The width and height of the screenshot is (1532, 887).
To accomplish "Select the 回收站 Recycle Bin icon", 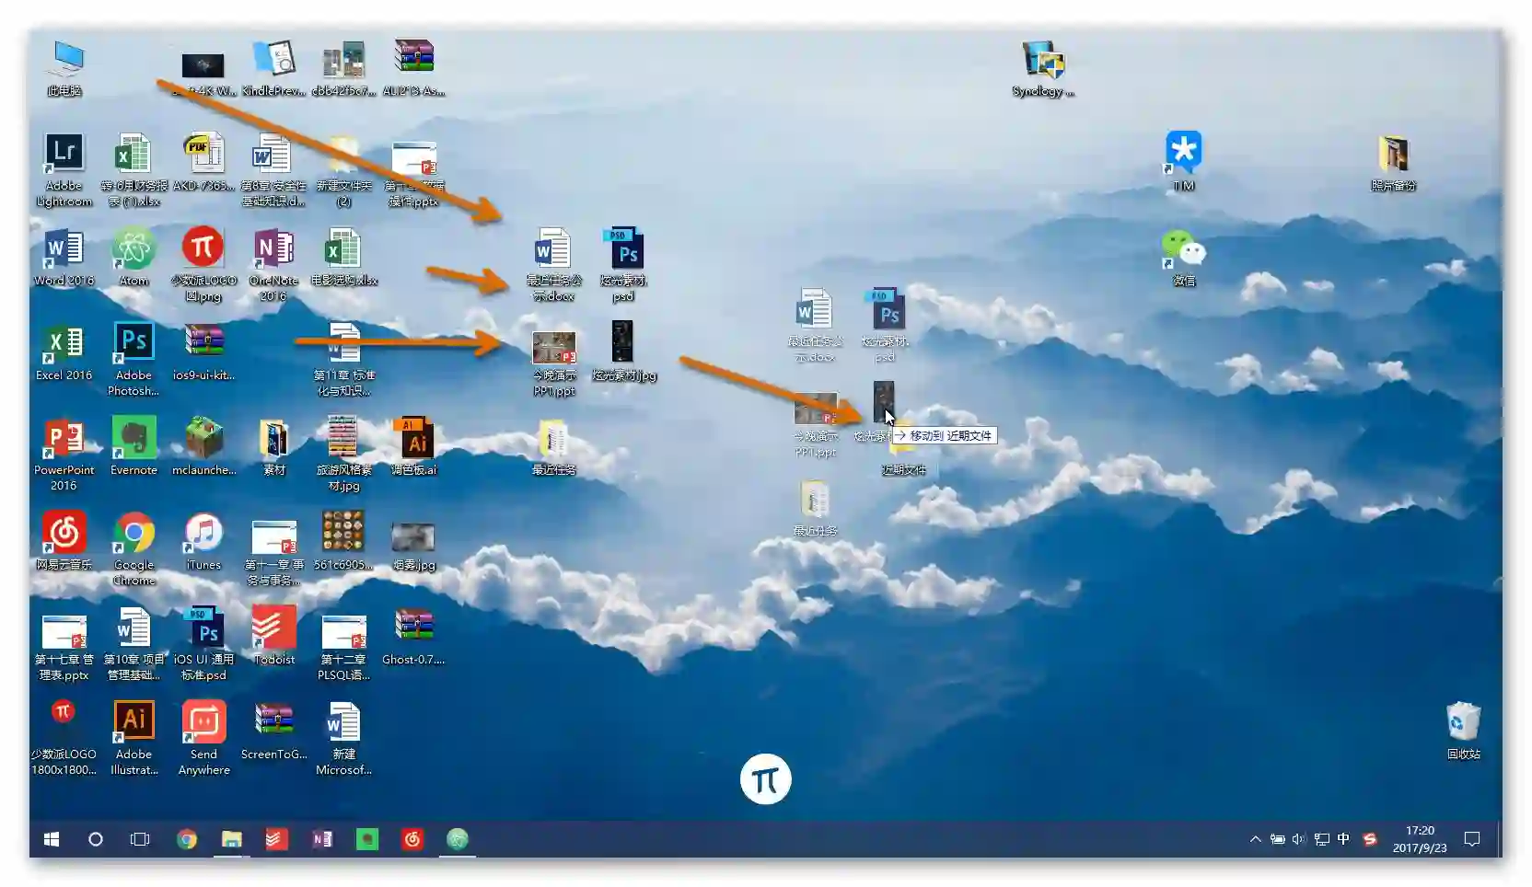I will click(x=1464, y=731).
